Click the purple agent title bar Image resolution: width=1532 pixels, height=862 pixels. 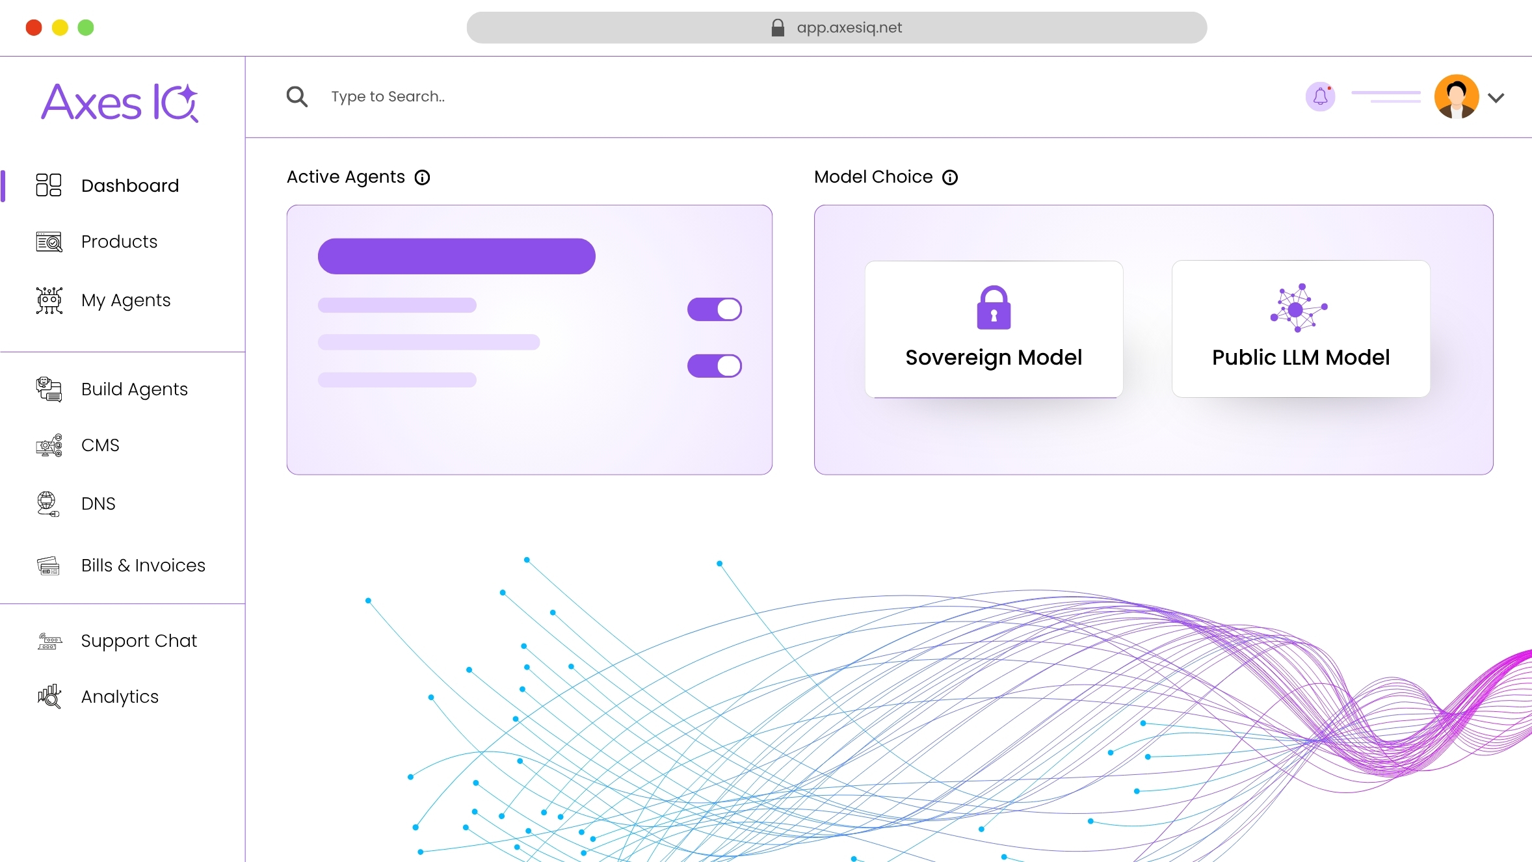click(456, 256)
